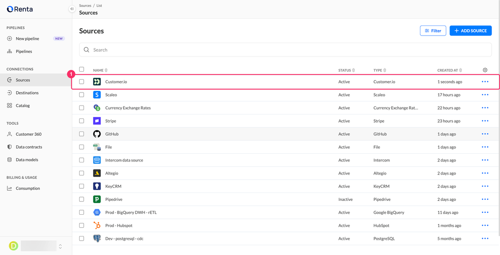Open more actions for Altegio row

click(485, 173)
